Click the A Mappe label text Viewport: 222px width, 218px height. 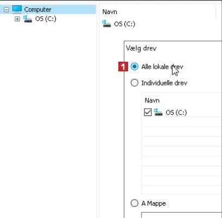(x=154, y=203)
